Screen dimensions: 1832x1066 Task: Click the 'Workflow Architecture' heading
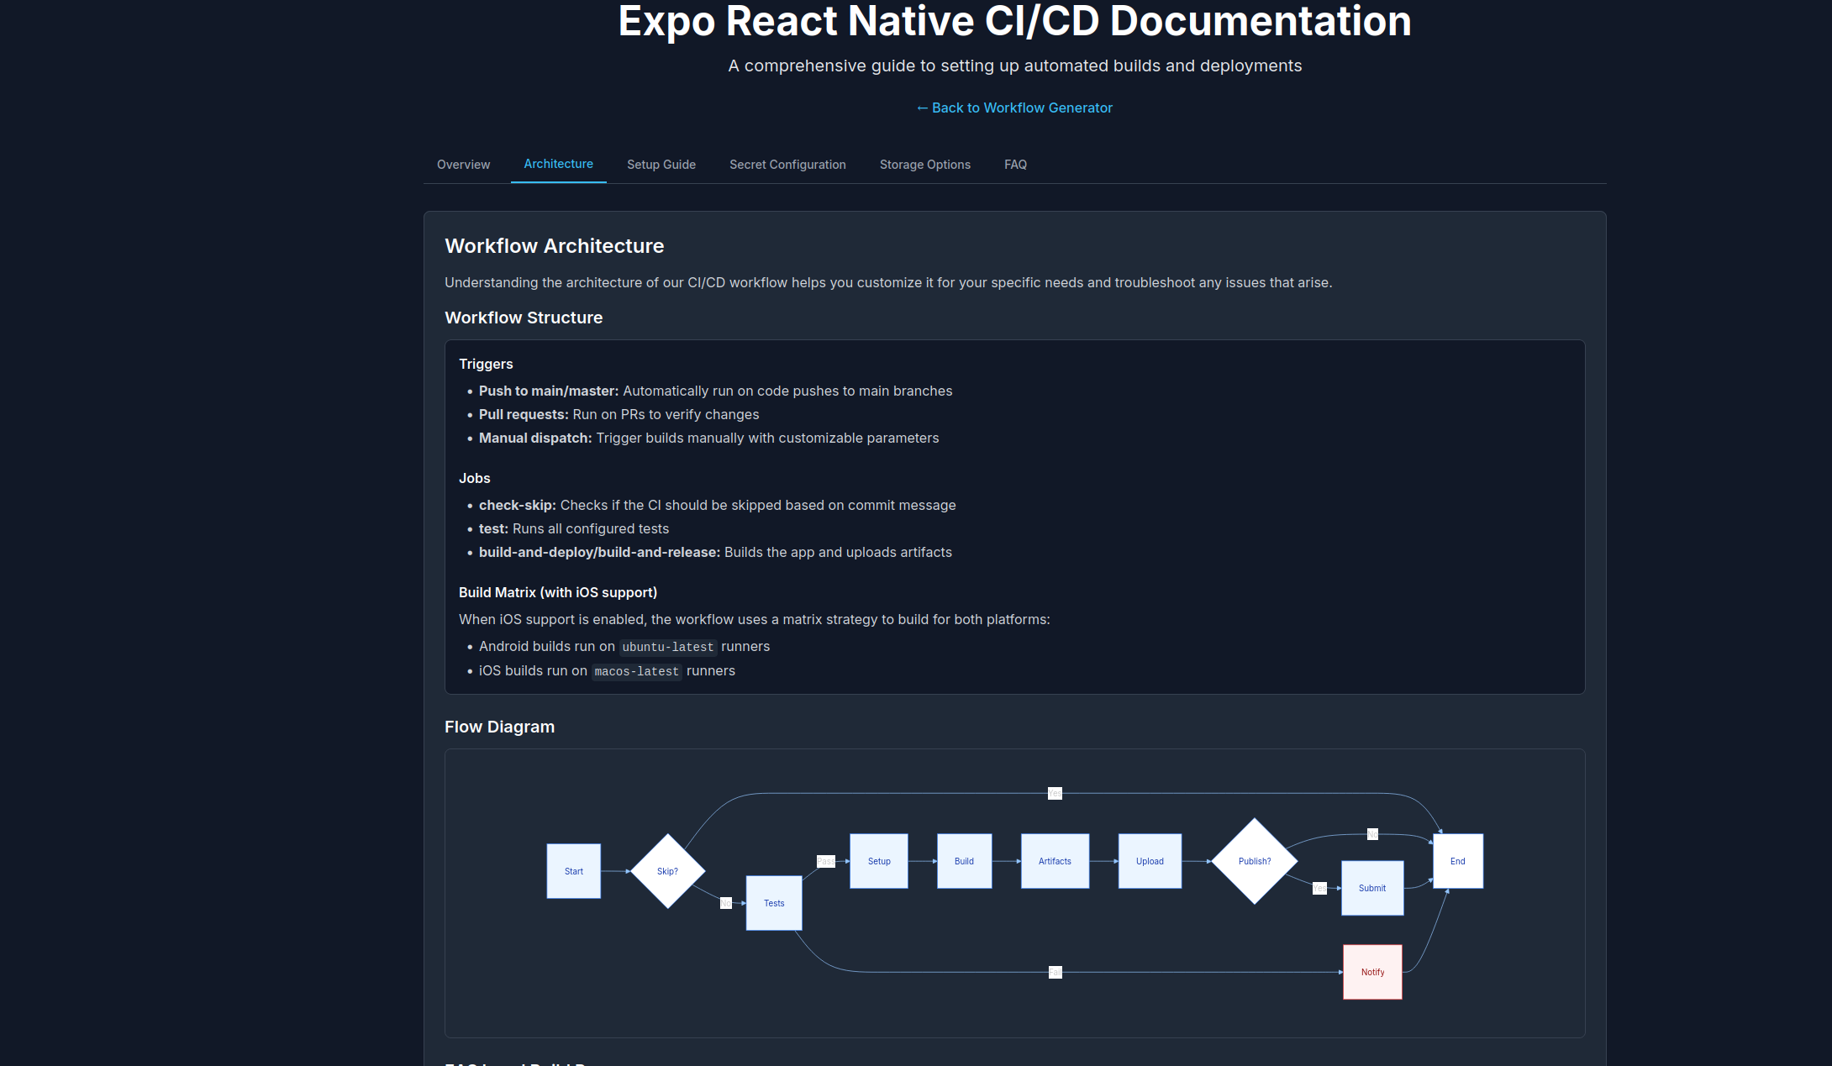[x=555, y=246]
